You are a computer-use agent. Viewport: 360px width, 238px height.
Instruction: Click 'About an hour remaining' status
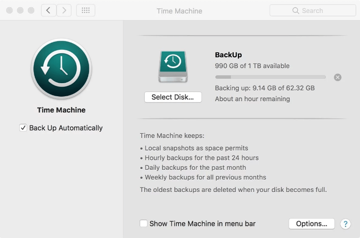[x=252, y=99]
